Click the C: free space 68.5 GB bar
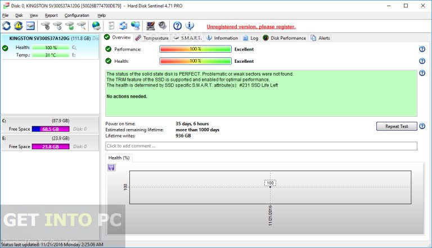 coord(51,129)
